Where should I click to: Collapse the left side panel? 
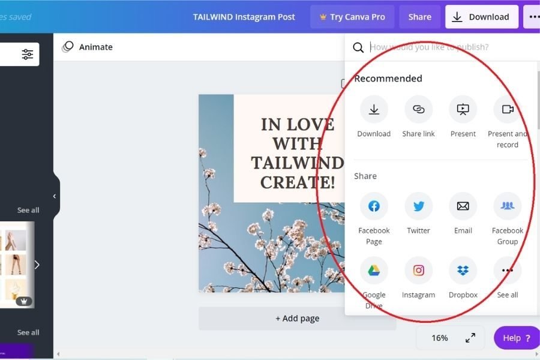pyautogui.click(x=55, y=196)
